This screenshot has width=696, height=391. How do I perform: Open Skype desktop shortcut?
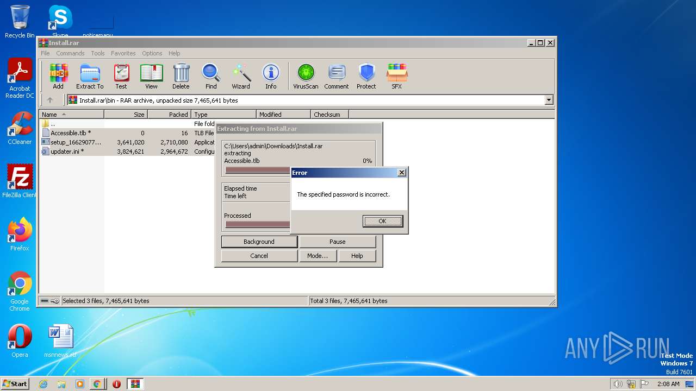pos(60,22)
